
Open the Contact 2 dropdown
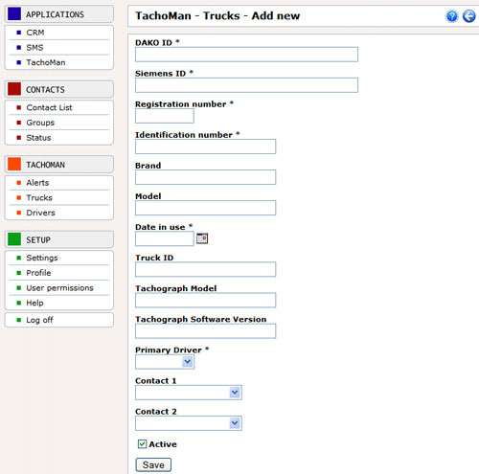pyautogui.click(x=189, y=423)
